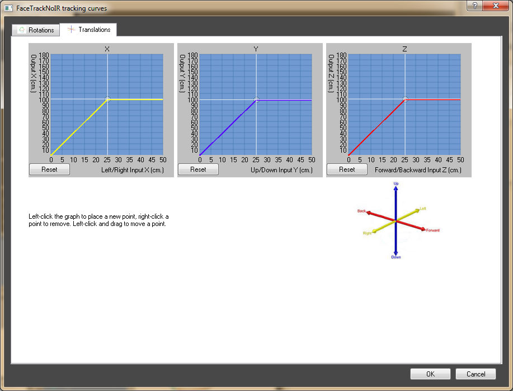Reset the X translation curve
513x391 pixels.
[x=49, y=169]
